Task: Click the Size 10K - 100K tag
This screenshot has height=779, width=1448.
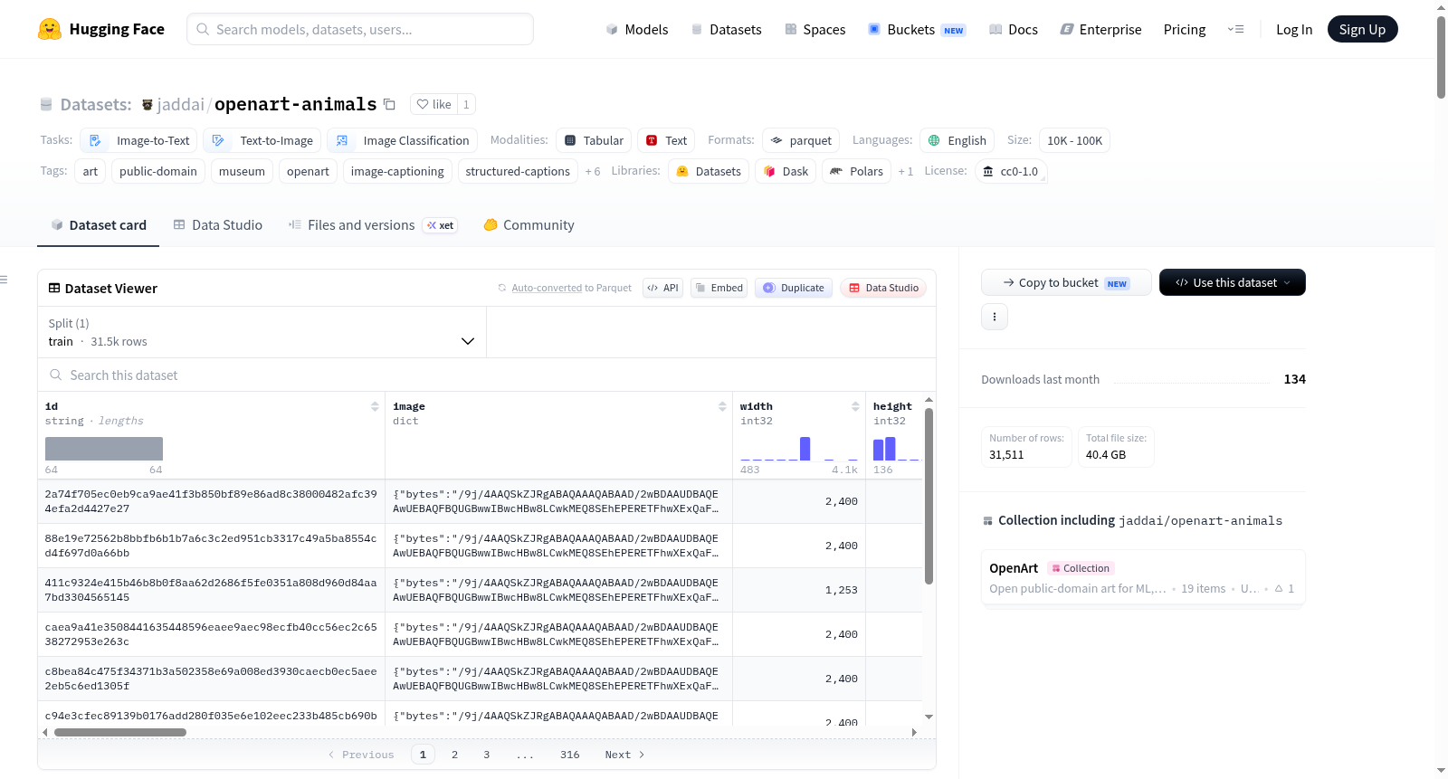Action: tap(1074, 140)
